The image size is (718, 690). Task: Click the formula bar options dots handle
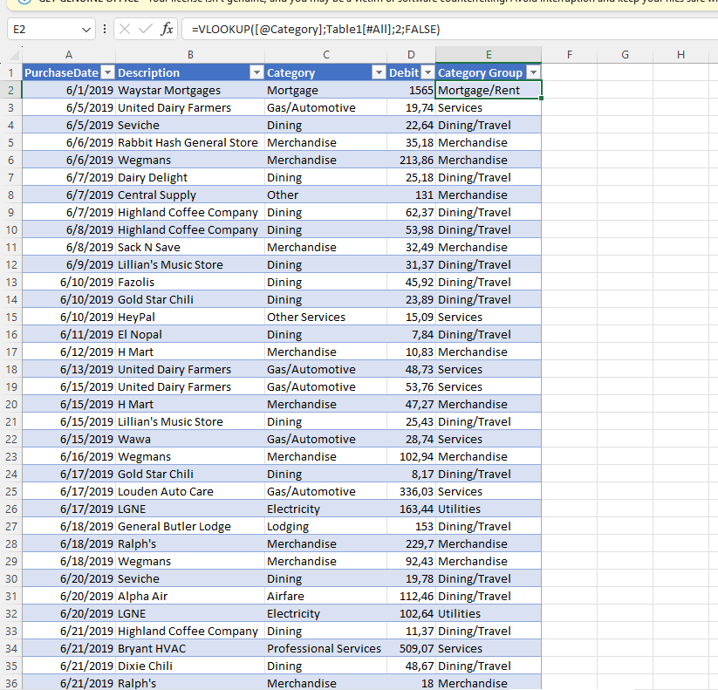[x=105, y=30]
